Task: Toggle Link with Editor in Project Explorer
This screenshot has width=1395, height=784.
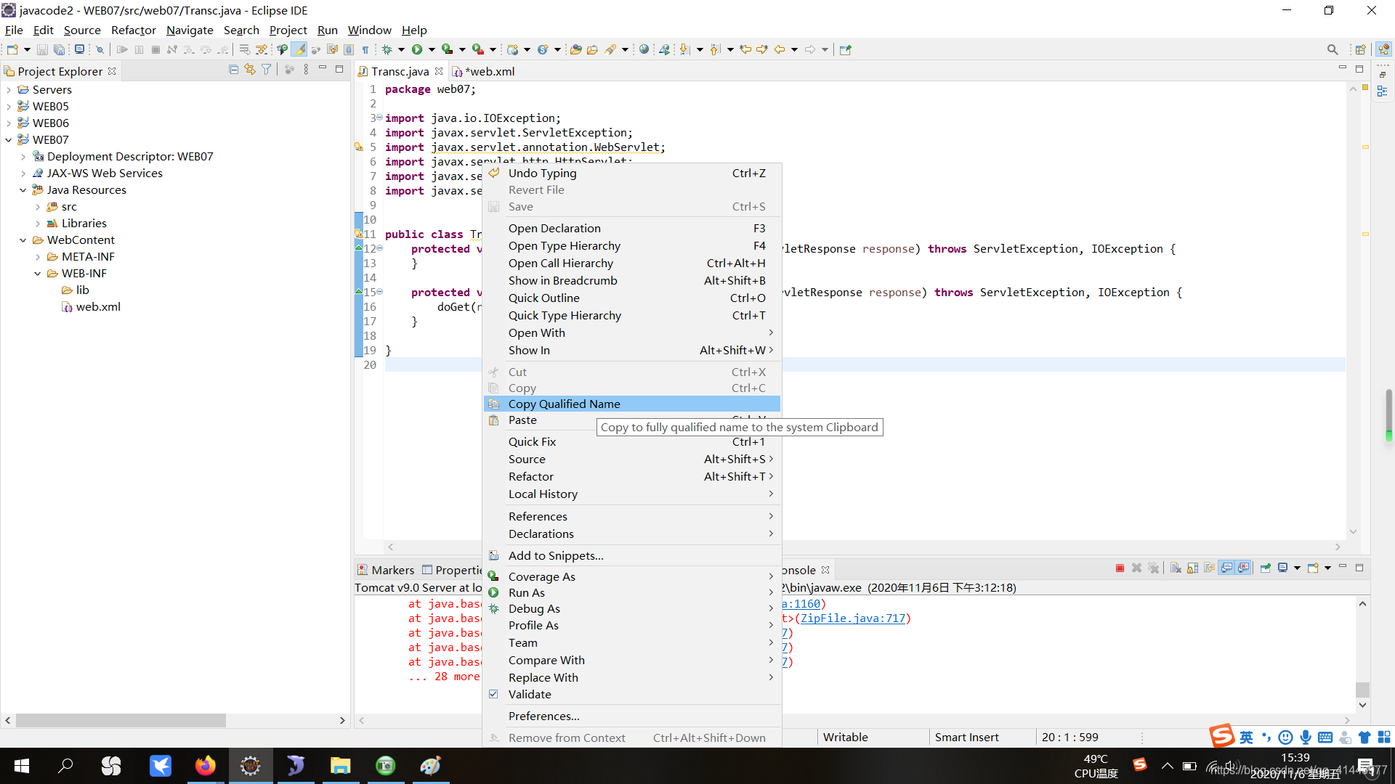Action: click(x=250, y=70)
